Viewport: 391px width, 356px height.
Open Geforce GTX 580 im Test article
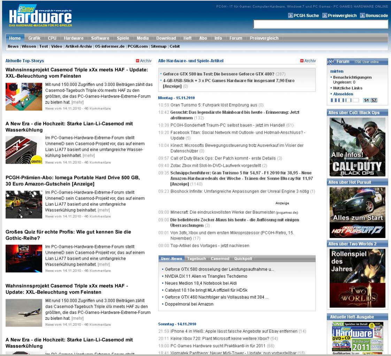click(x=219, y=74)
